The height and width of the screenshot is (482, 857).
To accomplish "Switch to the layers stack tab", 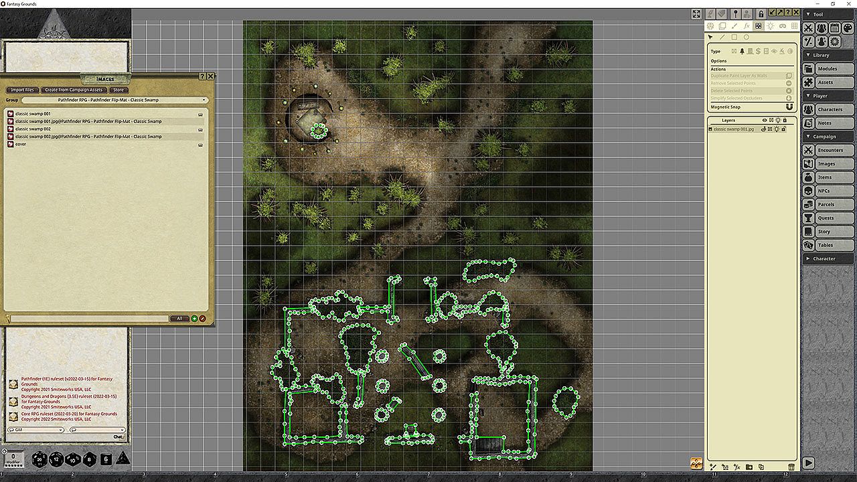I will click(x=722, y=26).
